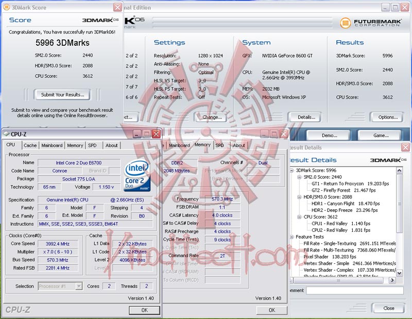The image size is (412, 319).
Task: Select GT1 - Return To Proxycon result row
Action: pos(350,183)
